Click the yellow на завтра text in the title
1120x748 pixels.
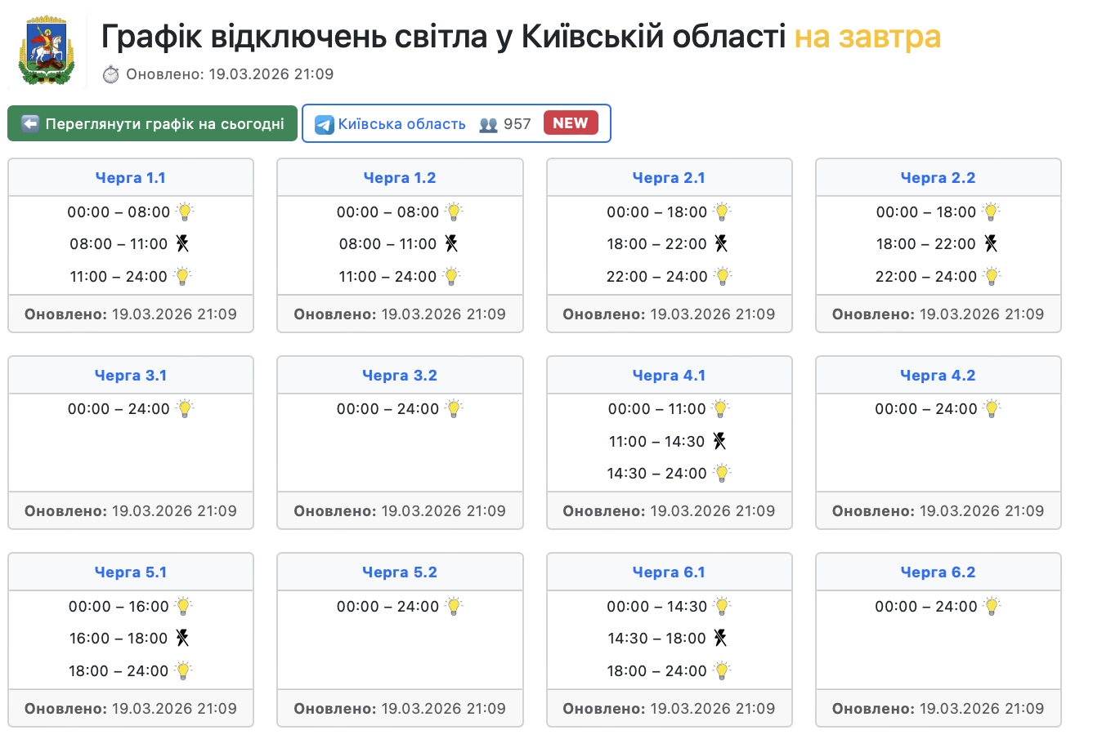click(x=867, y=37)
